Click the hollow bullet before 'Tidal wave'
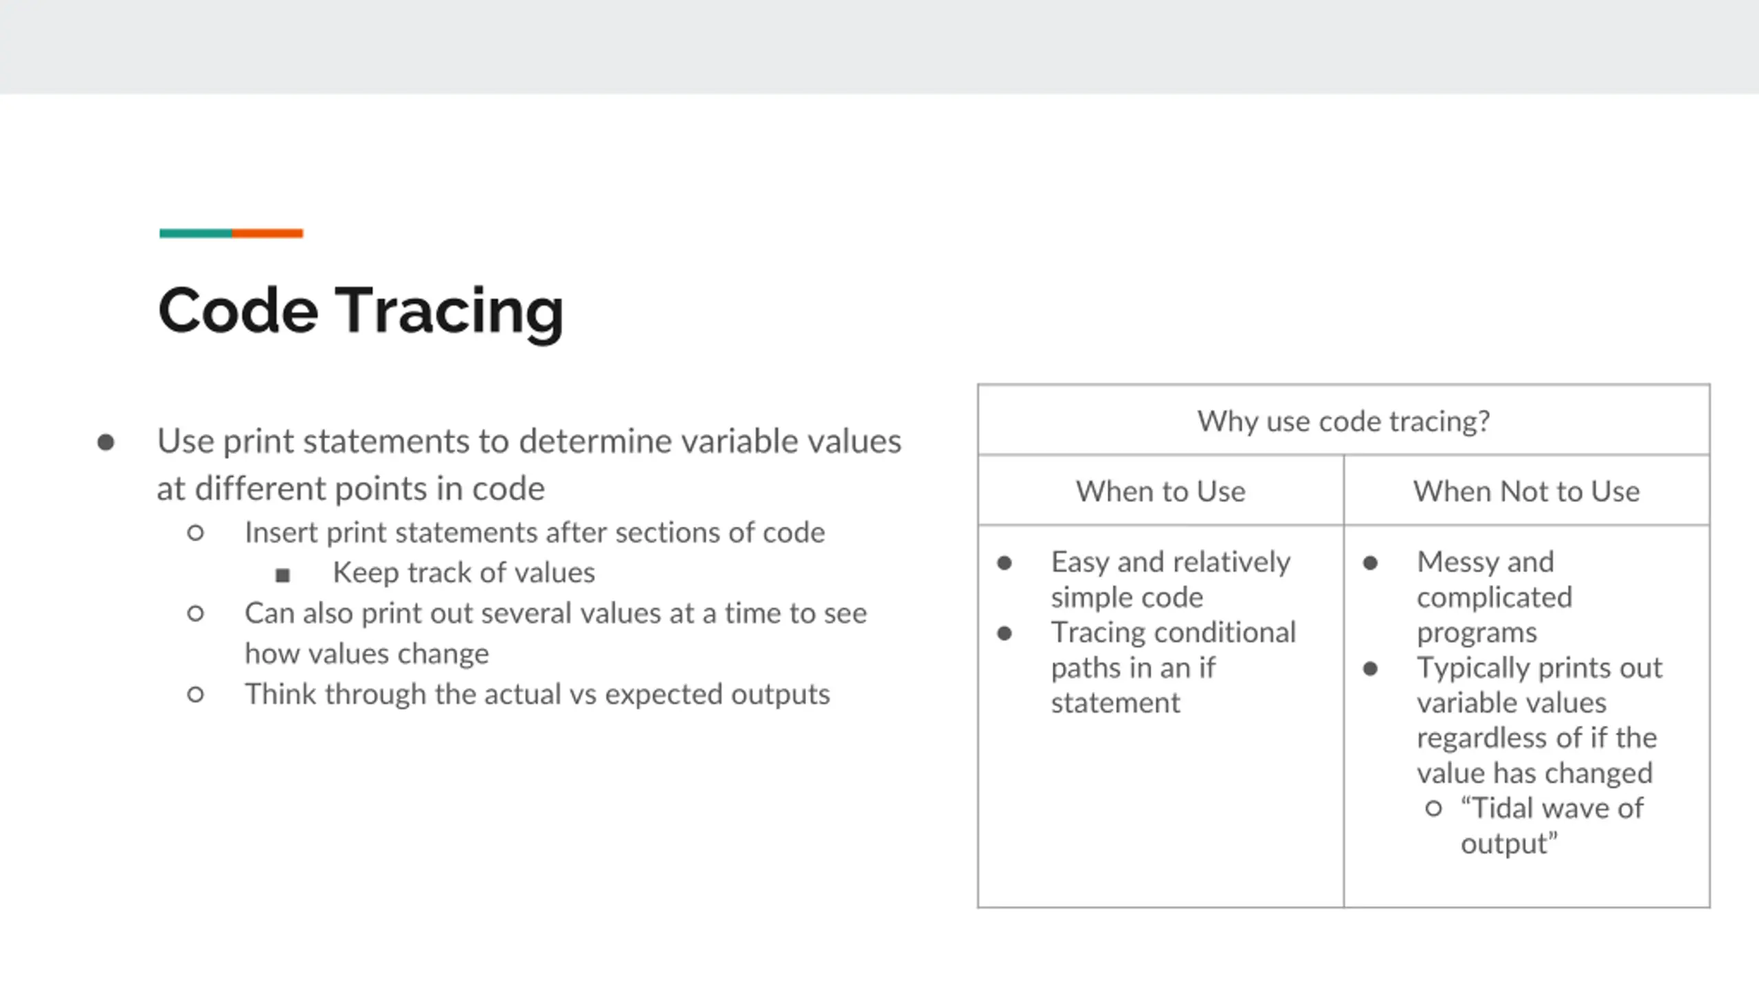The height and width of the screenshot is (989, 1759). tap(1433, 808)
